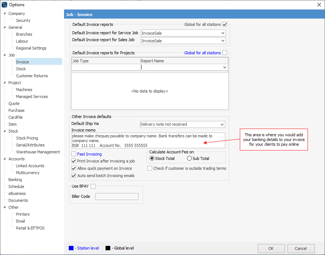Check "Check if customer is outside trading terms"
Image resolution: width=325 pixels, height=255 pixels.
149,168
